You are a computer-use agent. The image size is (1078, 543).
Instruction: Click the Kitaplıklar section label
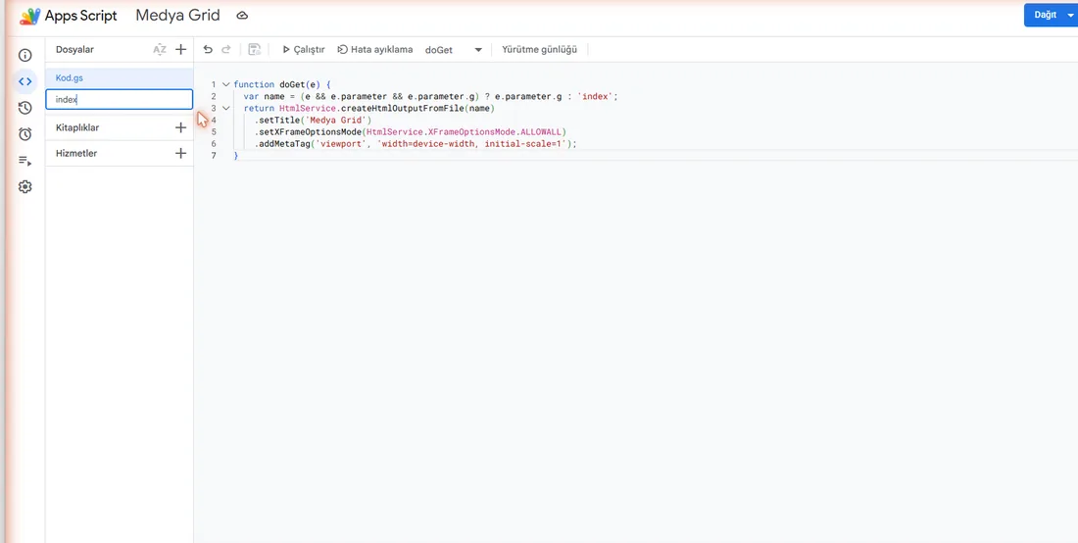[x=77, y=127]
